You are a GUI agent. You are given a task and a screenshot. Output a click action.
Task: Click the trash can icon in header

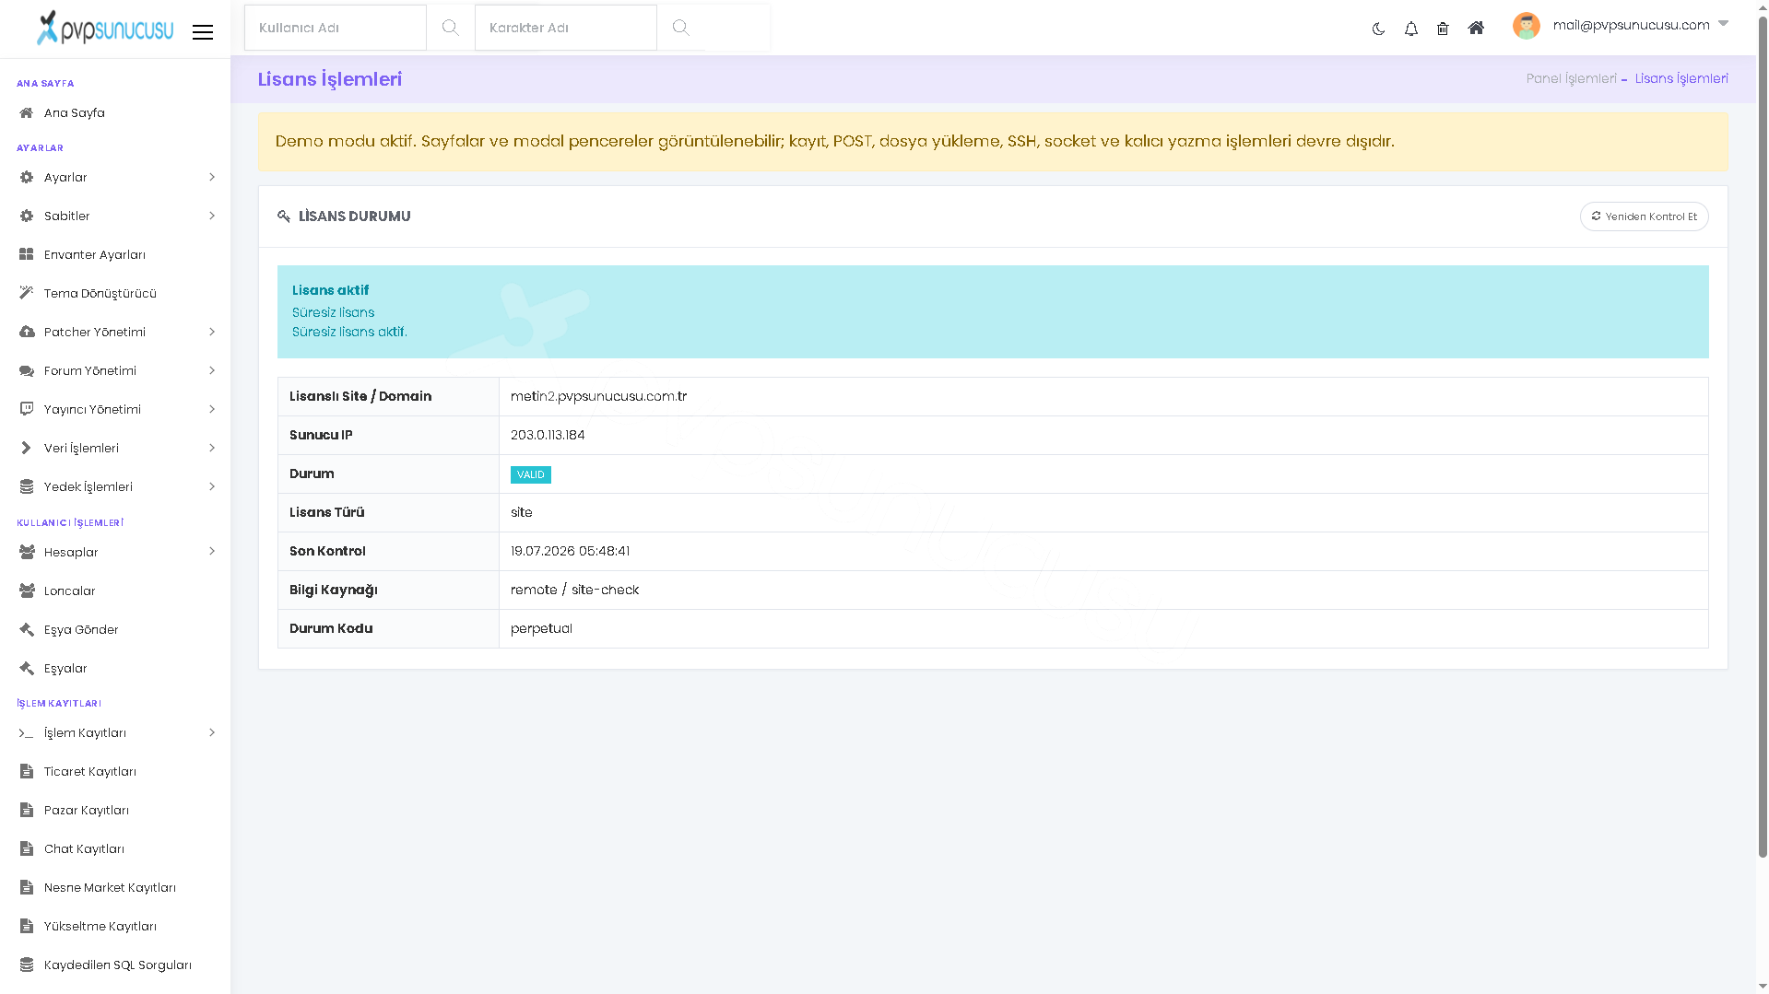coord(1443,29)
